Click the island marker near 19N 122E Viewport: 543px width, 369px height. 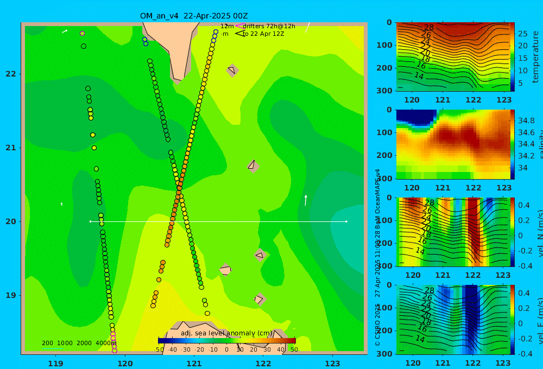coord(260,299)
